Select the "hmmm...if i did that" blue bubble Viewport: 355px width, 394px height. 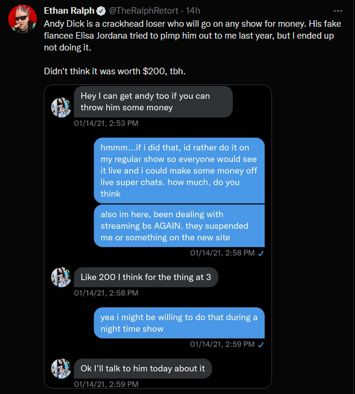coord(179,171)
